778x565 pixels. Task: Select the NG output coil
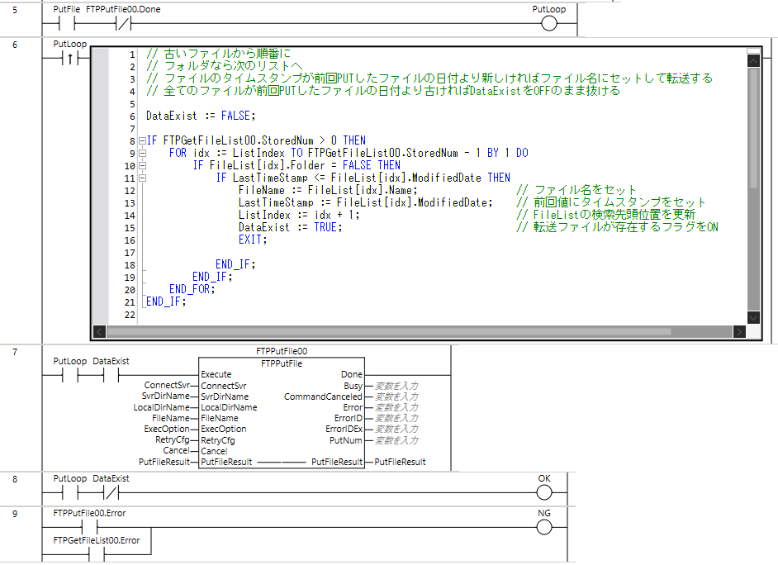pyautogui.click(x=543, y=527)
